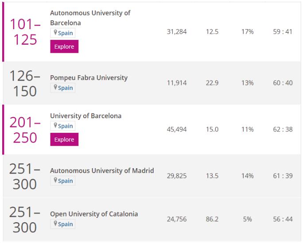Image resolution: width=302 pixels, height=243 pixels.
Task: Click the pin icon under University of Barcelona
Action: (x=55, y=126)
